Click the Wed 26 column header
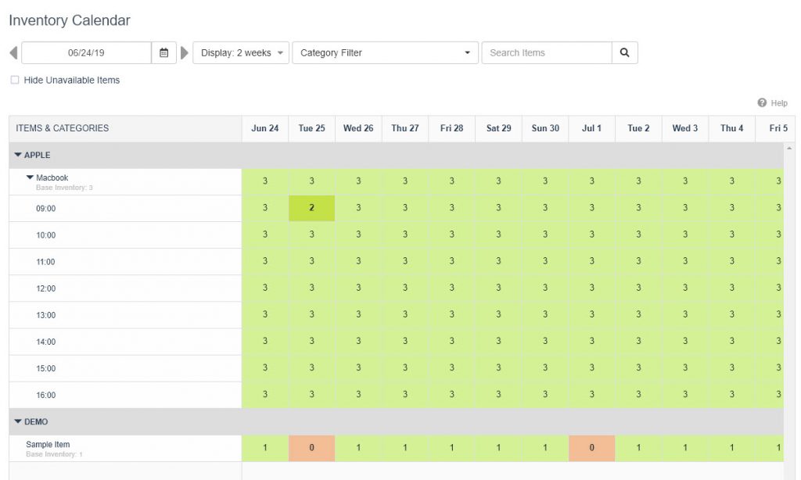Viewport: 801px width, 480px height. click(x=358, y=128)
